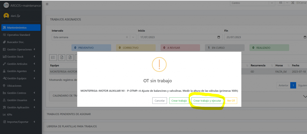Toggle the A REVISAR status filter
Viewport: 307px width, 134px height.
[180, 47]
